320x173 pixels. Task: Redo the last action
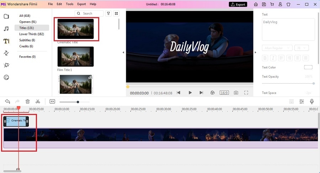click(x=17, y=101)
